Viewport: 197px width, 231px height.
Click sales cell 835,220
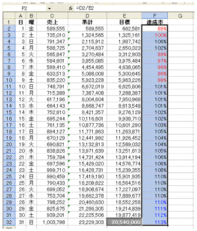[52, 80]
